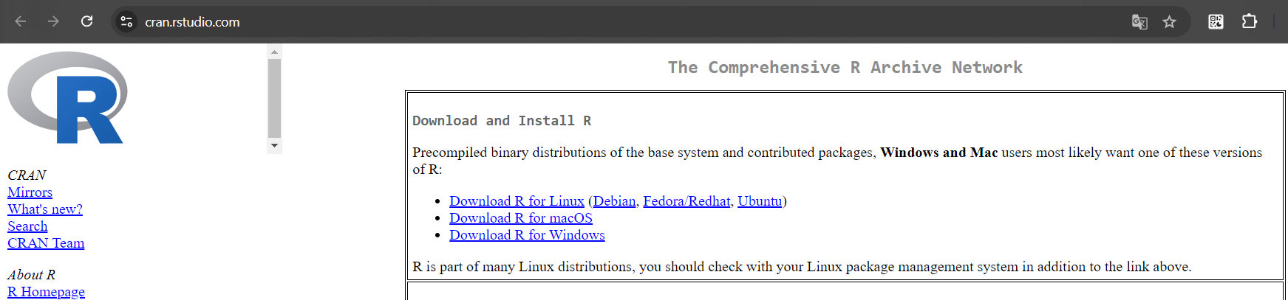1288x300 pixels.
Task: Click the 'CRAN' sidebar heading
Action: (27, 175)
